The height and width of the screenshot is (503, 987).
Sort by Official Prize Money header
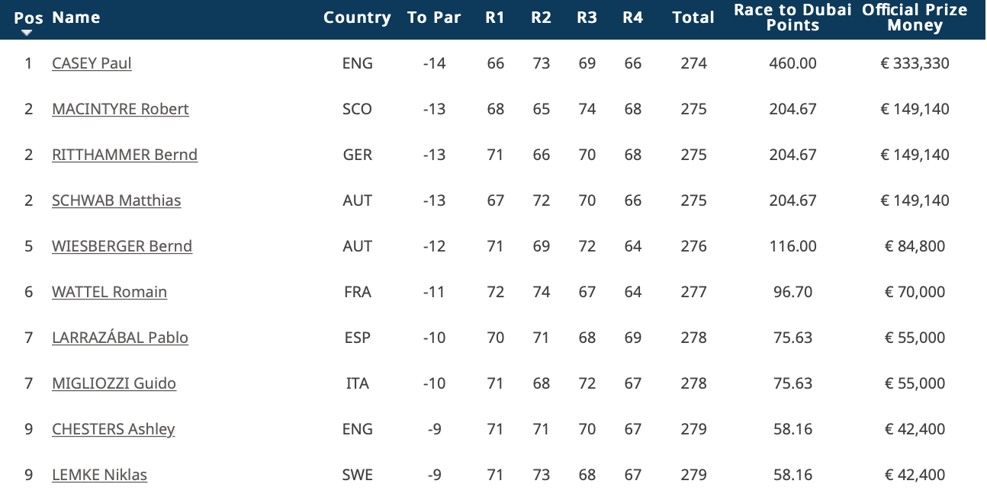[x=915, y=18]
